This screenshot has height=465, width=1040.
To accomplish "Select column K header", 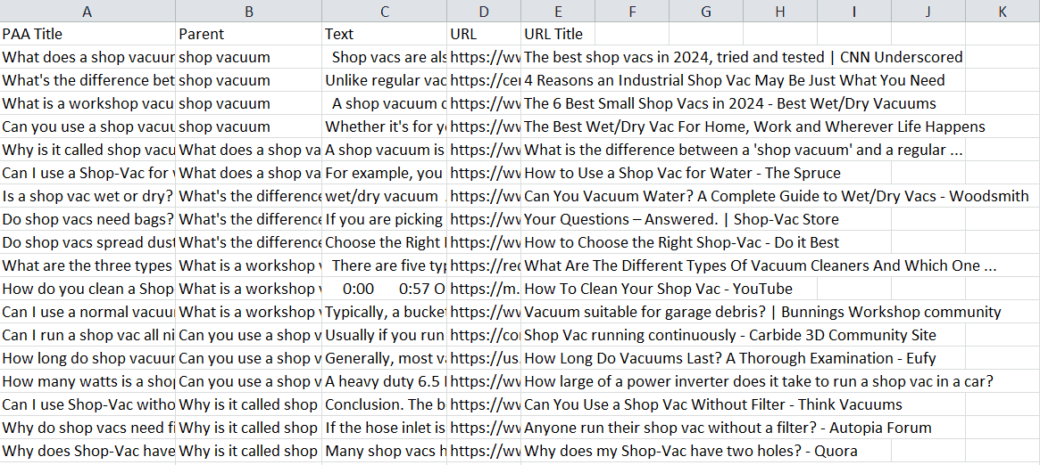I will [1003, 12].
